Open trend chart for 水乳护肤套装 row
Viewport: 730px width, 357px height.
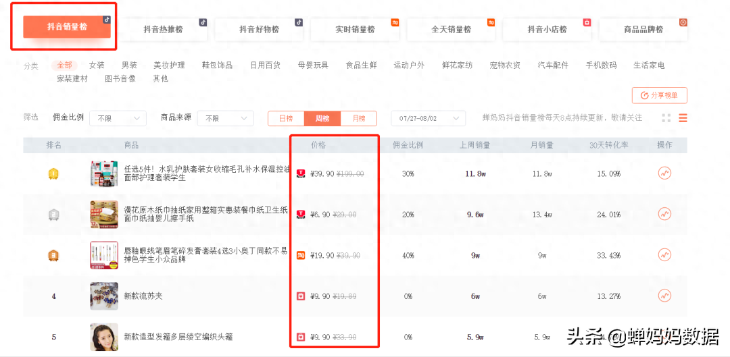click(x=664, y=173)
